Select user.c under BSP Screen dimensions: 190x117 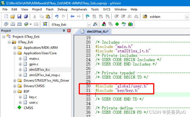(x=33, y=102)
